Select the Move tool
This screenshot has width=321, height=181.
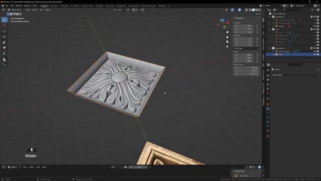tap(5, 31)
